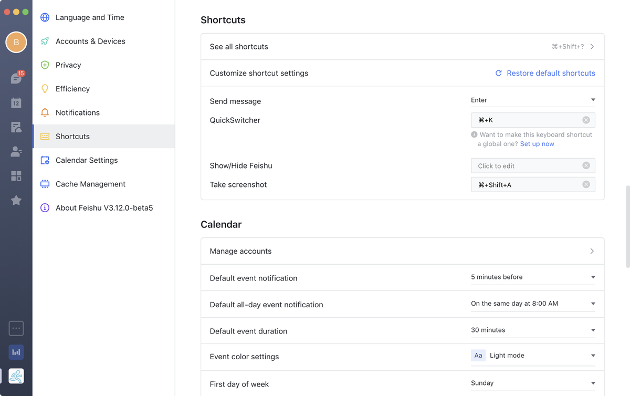This screenshot has width=630, height=396.
Task: Click the info icon next to global shortcut hint
Action: [x=474, y=134]
